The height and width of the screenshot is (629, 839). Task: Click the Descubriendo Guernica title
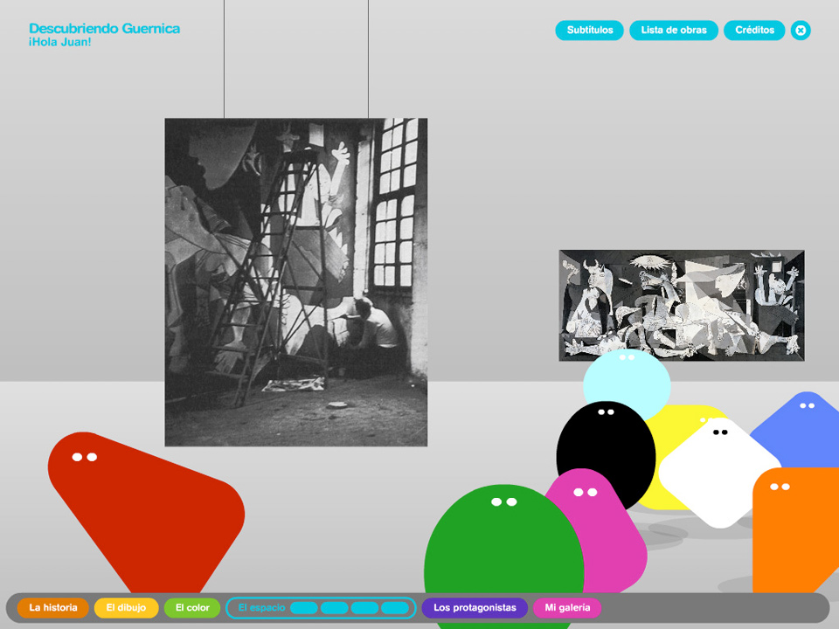coord(104,28)
